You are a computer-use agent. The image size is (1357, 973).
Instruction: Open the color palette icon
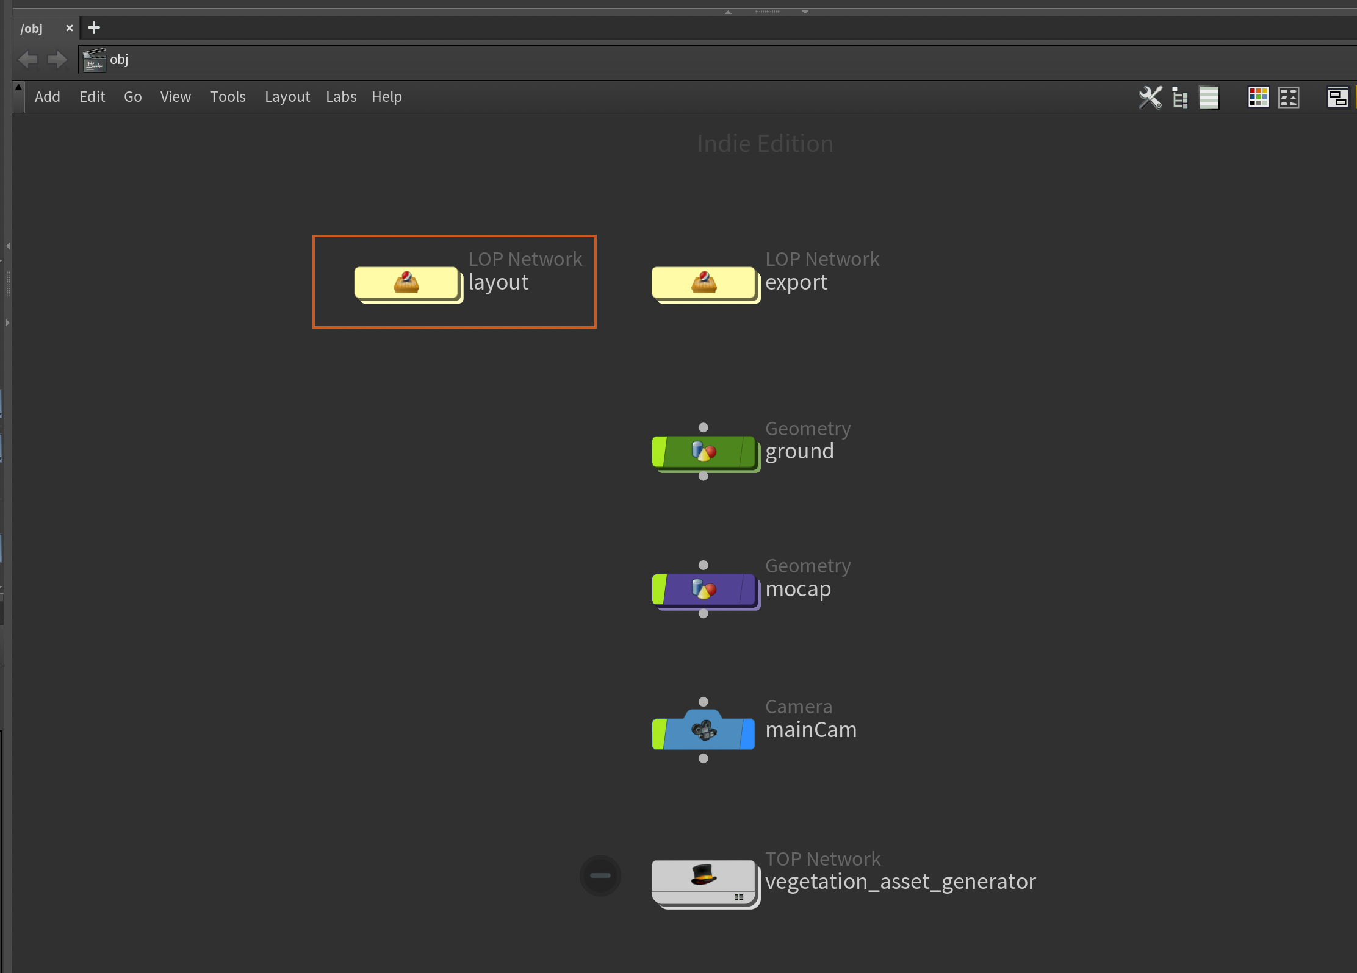pyautogui.click(x=1258, y=98)
